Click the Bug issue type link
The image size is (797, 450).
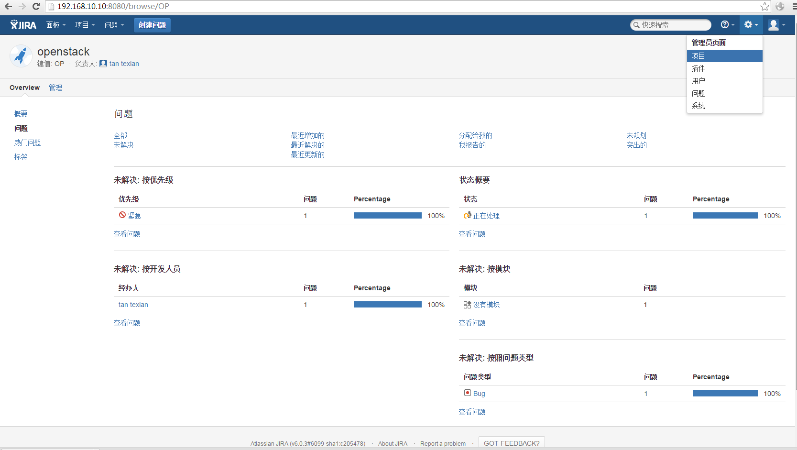(x=479, y=394)
